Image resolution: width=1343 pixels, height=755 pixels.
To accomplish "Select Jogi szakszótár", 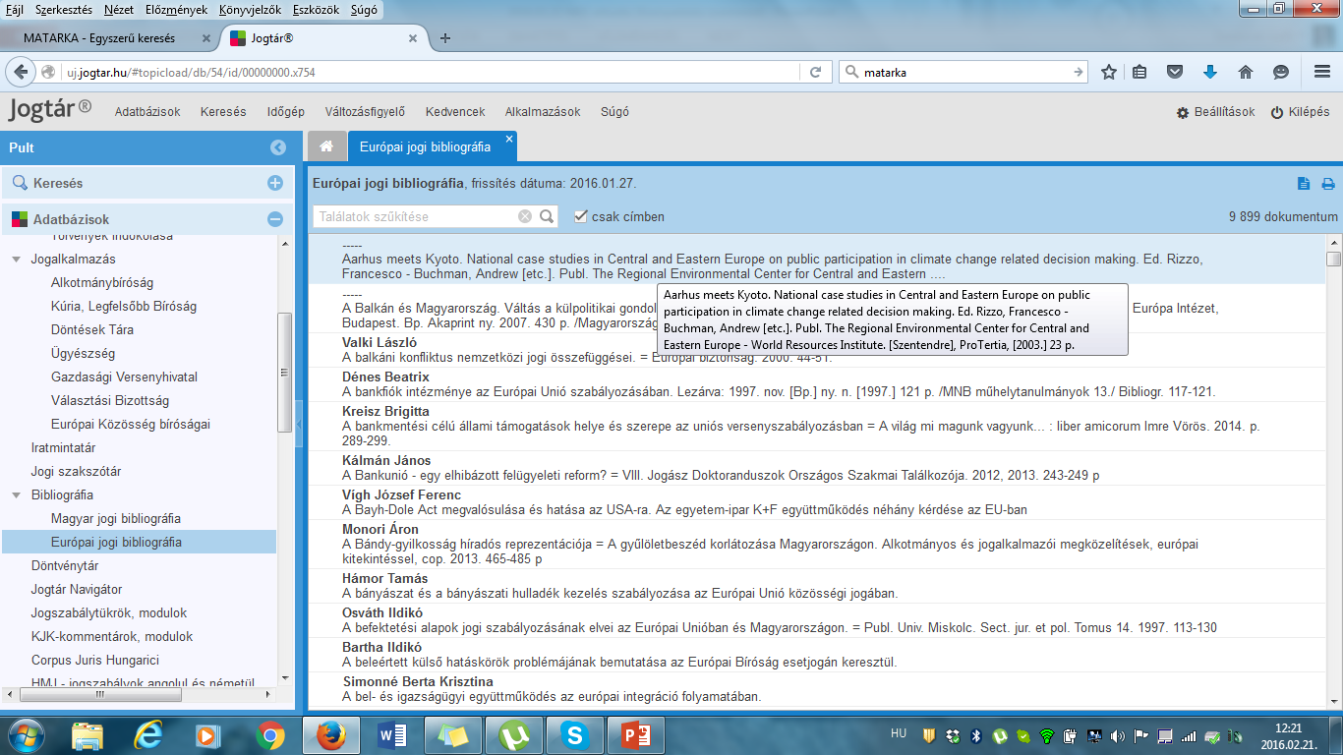I will 77,472.
